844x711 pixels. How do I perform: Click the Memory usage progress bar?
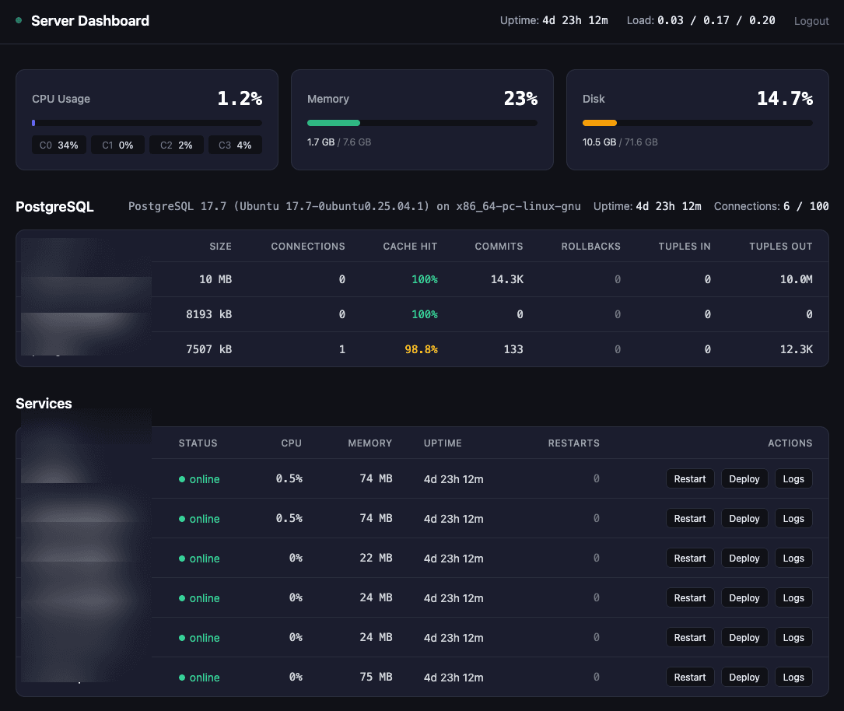(422, 123)
